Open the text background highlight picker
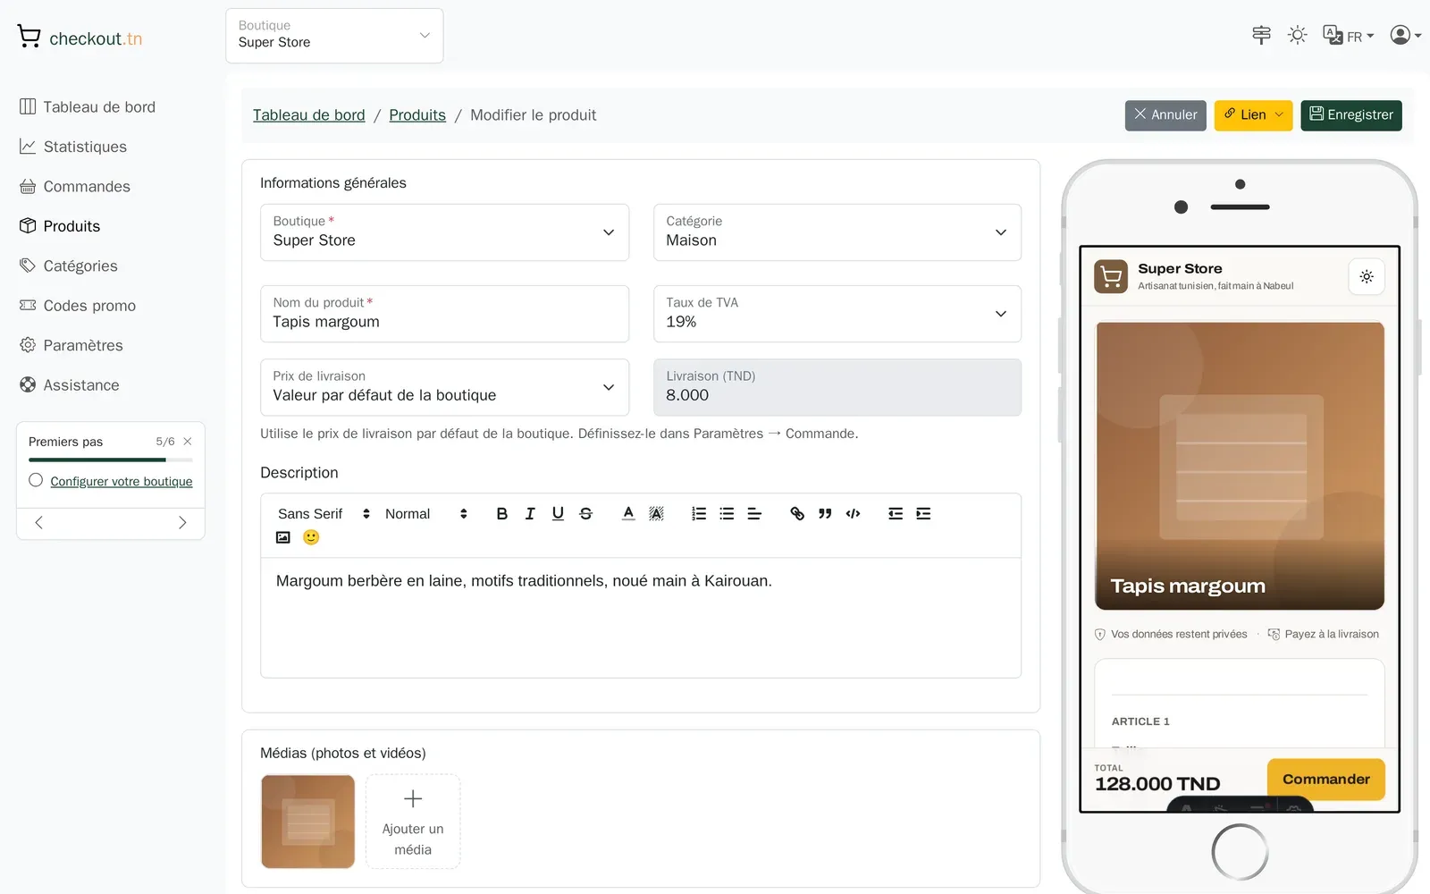 click(x=656, y=514)
